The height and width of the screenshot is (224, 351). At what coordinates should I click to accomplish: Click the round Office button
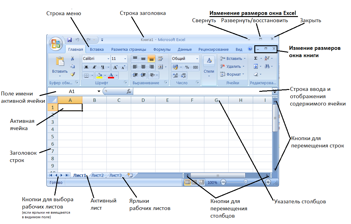point(56,43)
